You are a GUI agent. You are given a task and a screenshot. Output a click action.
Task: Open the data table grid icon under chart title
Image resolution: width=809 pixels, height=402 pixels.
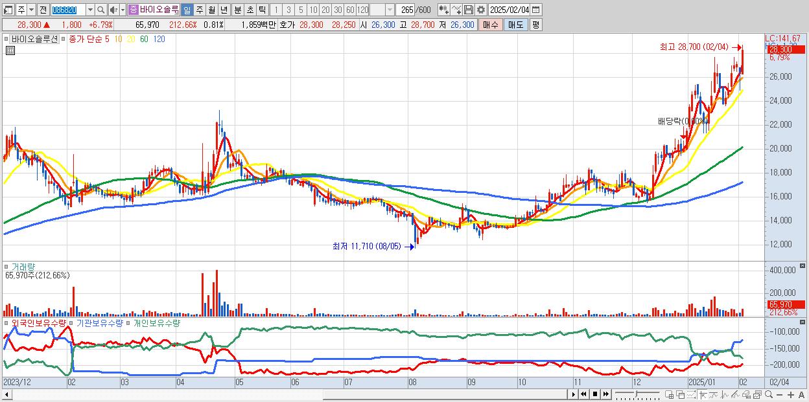[10, 50]
